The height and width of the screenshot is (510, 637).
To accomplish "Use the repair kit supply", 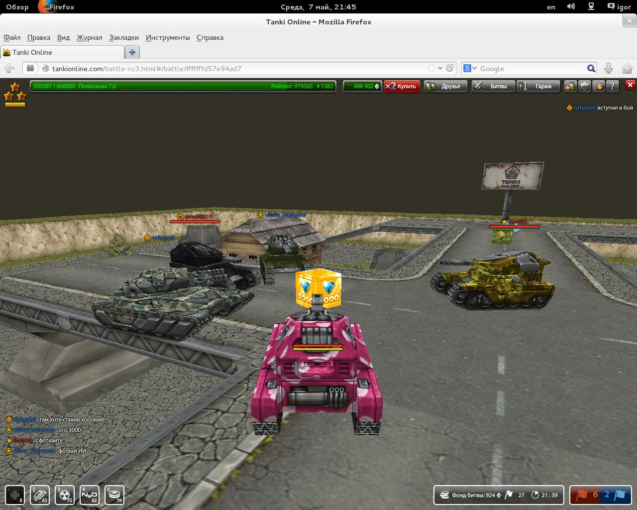I will (x=15, y=495).
